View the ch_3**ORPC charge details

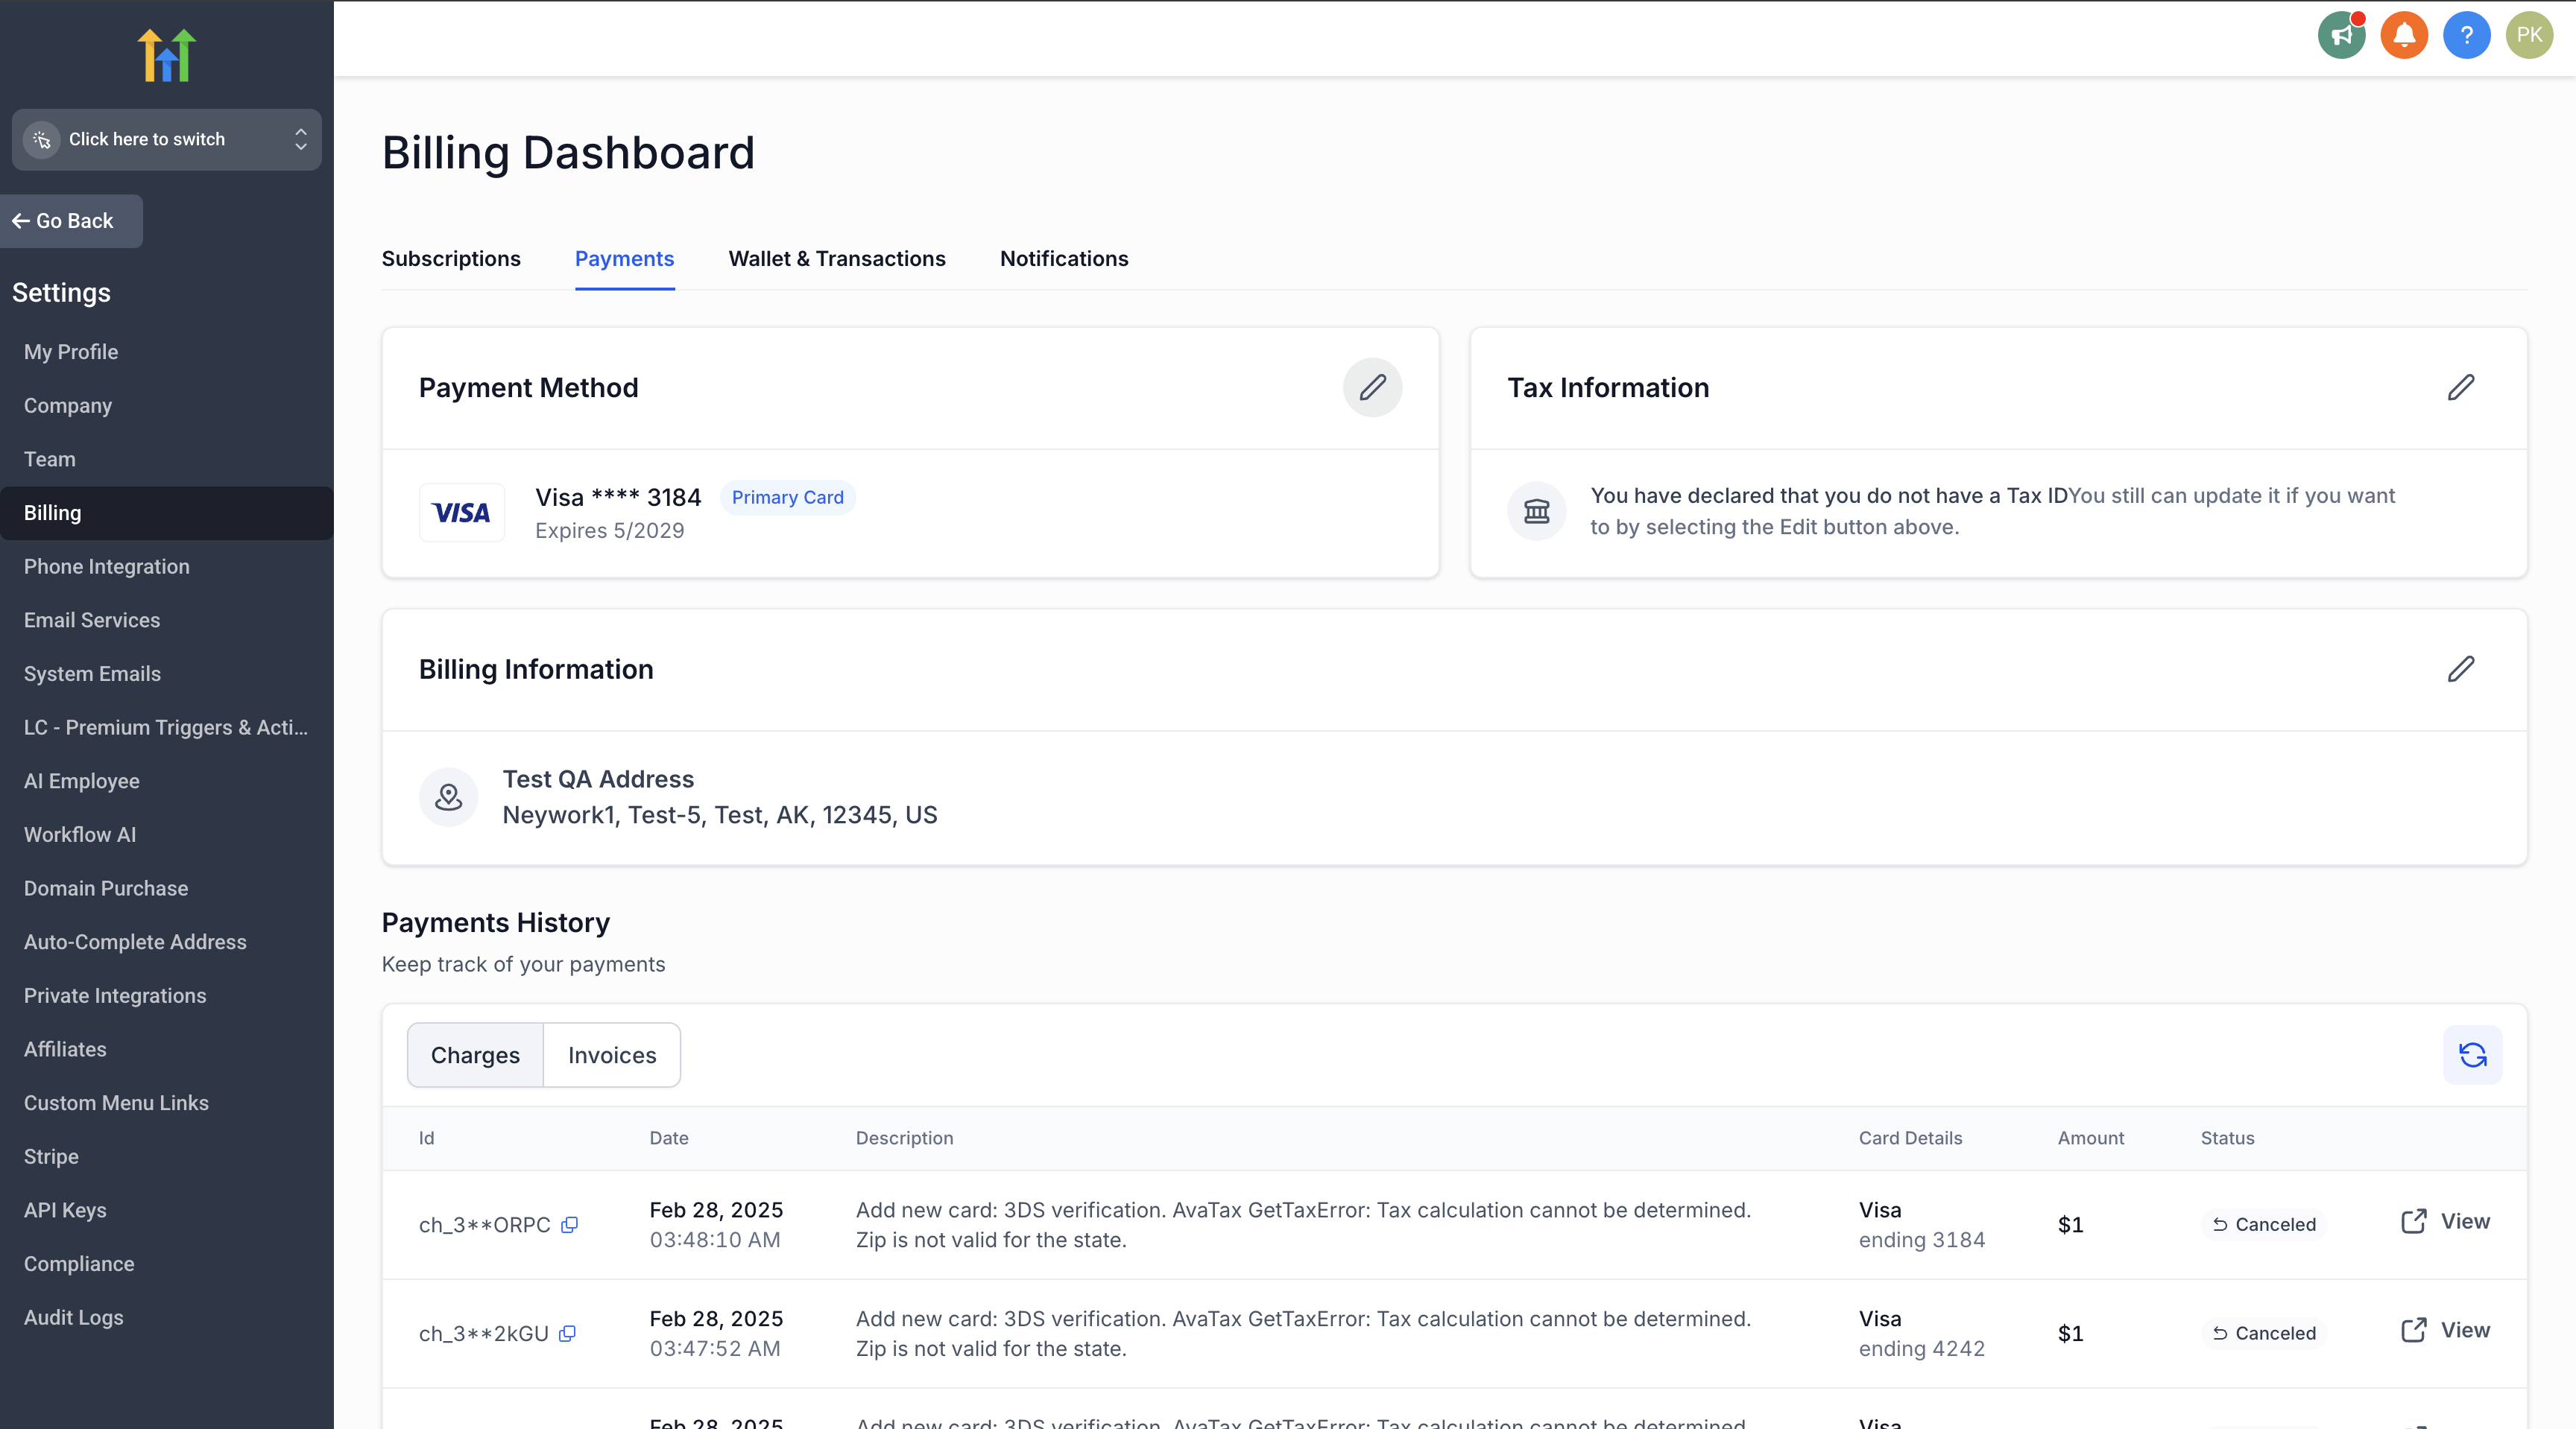point(2446,1221)
